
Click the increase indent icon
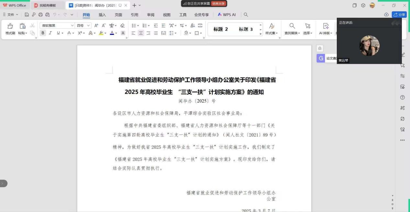click(163, 25)
